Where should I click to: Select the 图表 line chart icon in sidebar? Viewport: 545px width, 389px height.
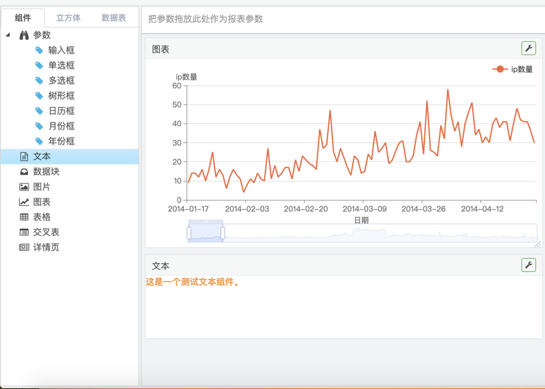pos(24,202)
